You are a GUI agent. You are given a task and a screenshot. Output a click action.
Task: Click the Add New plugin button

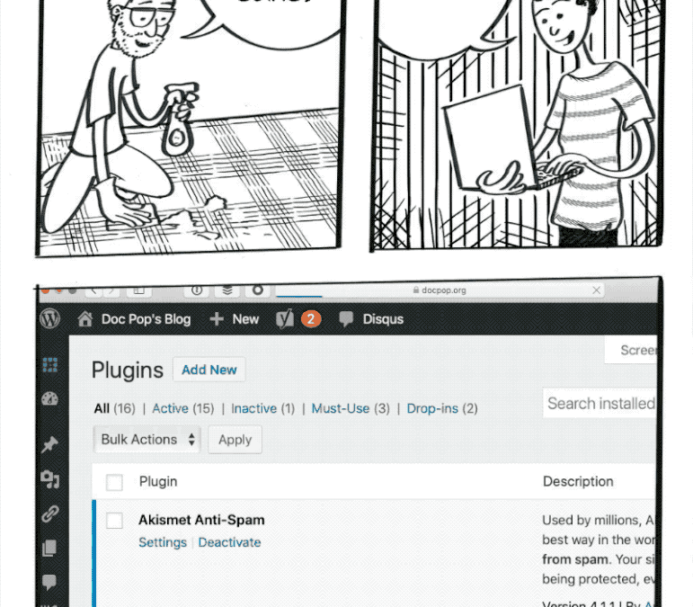coord(209,370)
